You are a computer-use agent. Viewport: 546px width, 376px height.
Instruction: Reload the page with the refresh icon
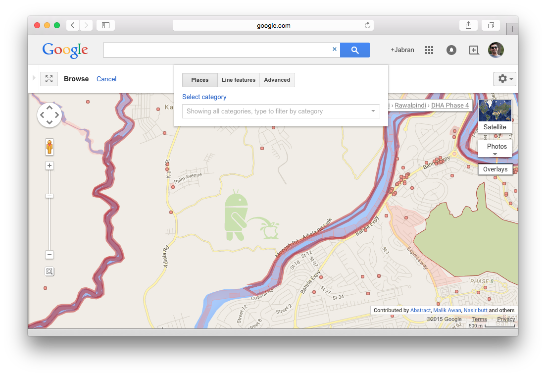[x=367, y=25]
